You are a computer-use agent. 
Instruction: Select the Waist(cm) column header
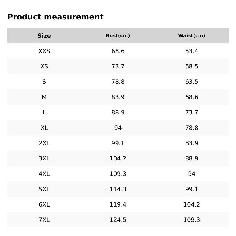tap(192, 36)
